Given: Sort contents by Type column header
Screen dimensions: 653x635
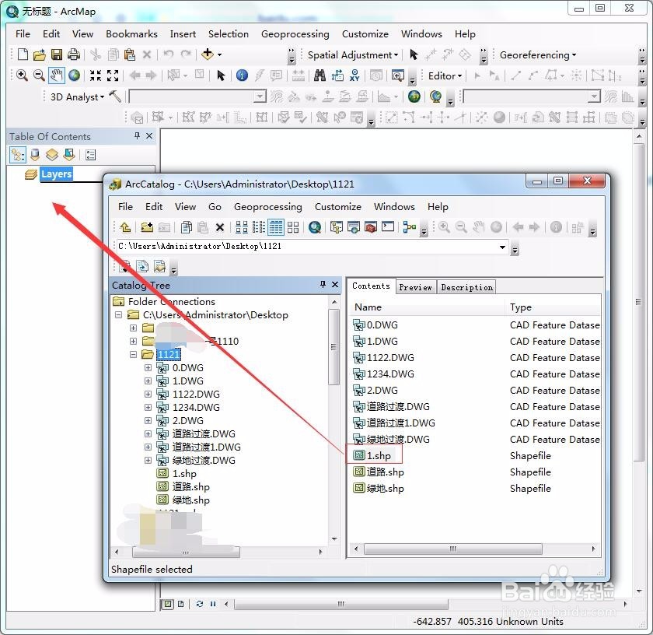Looking at the screenshot, I should coord(553,307).
